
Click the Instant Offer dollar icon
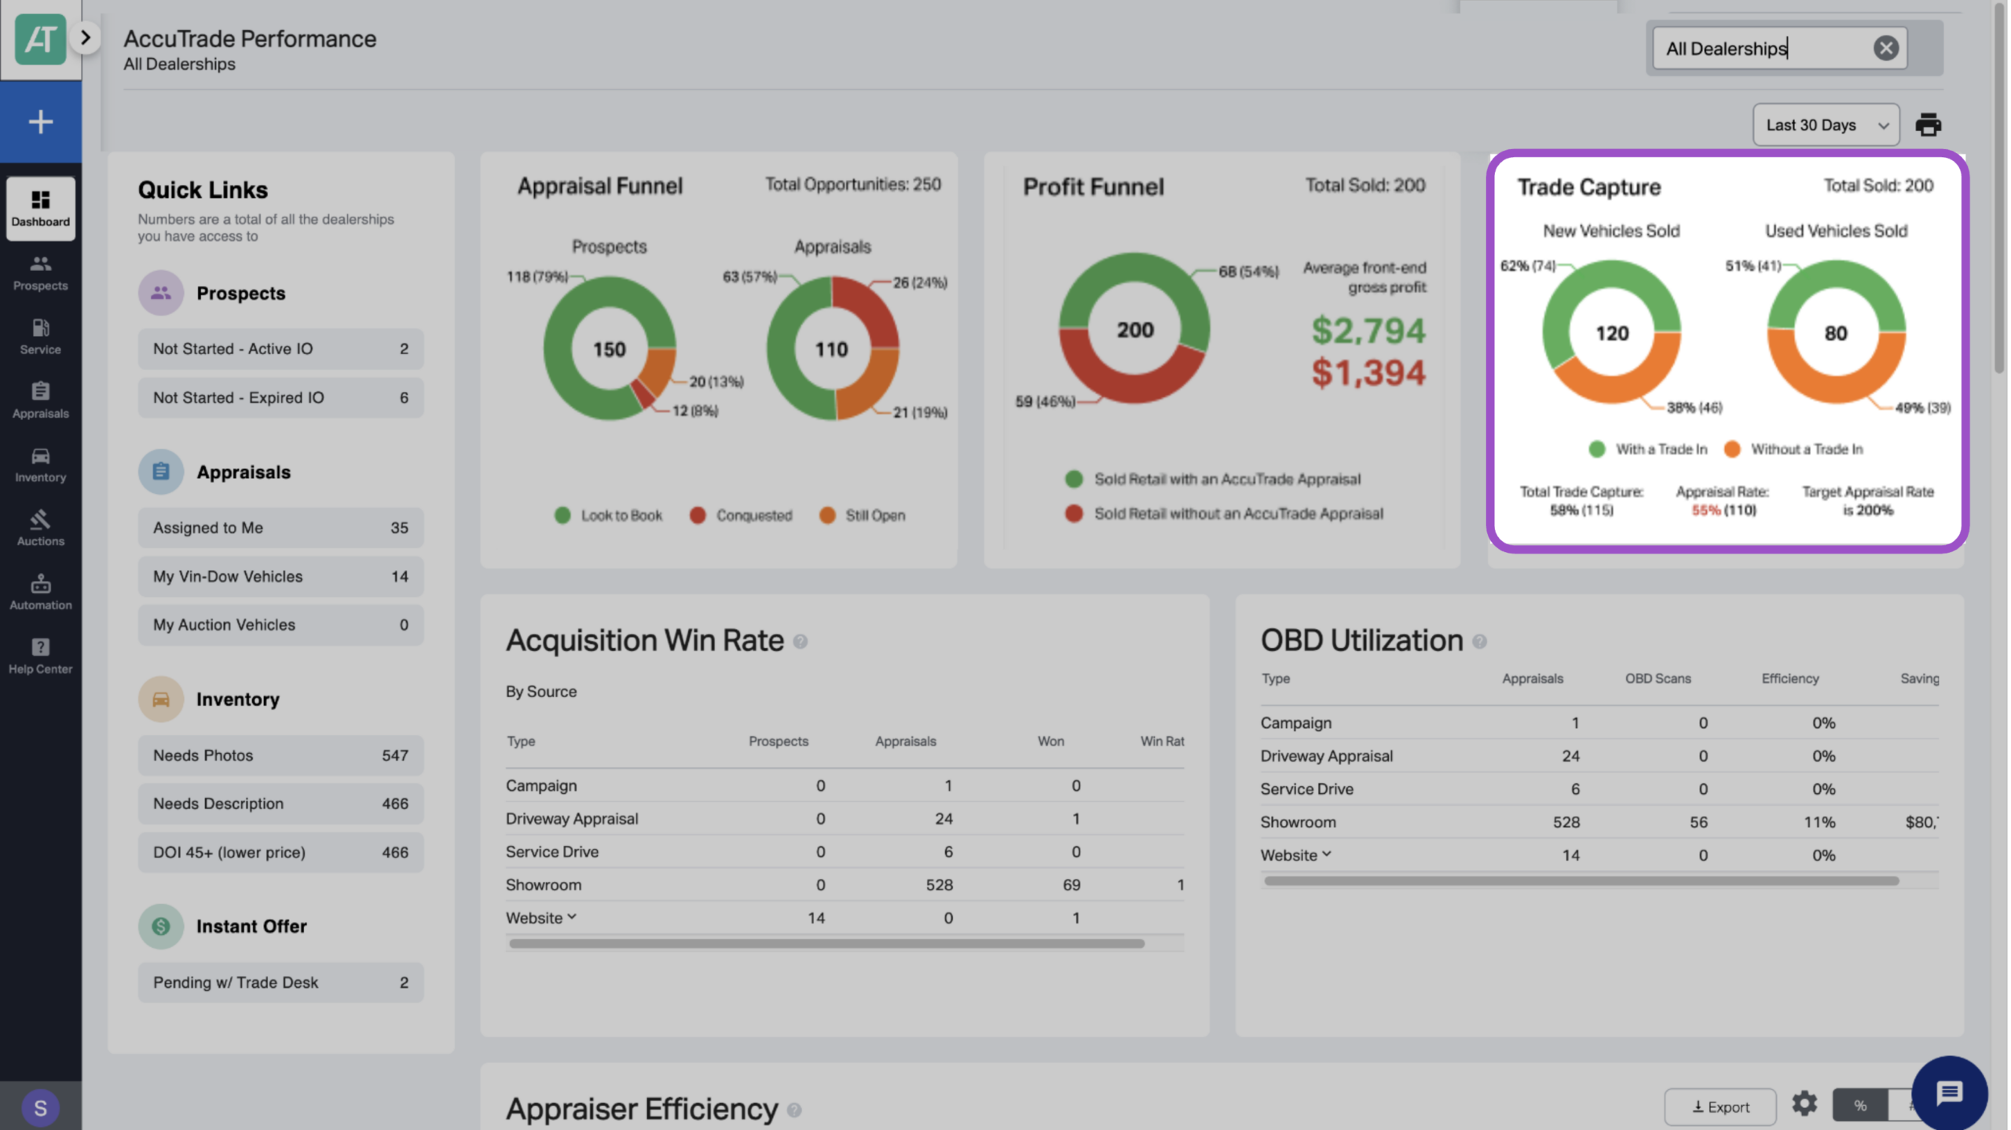pos(161,927)
